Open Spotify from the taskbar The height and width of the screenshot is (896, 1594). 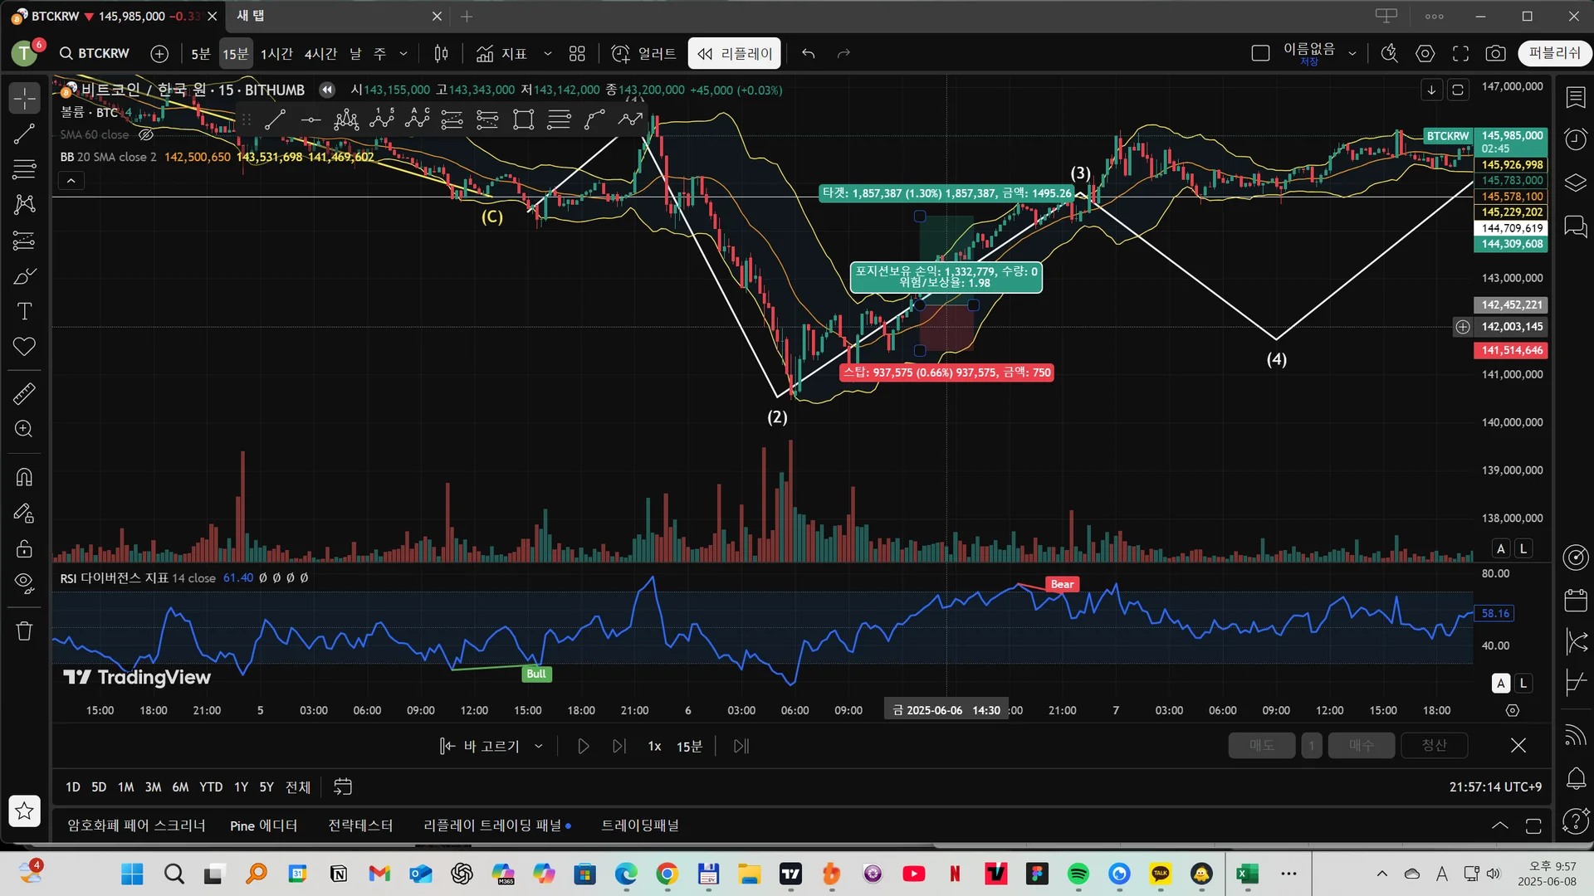point(1078,874)
